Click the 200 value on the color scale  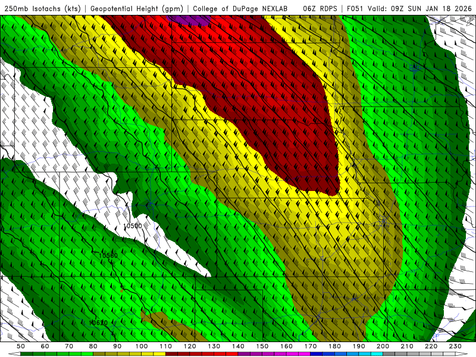coord(383,346)
